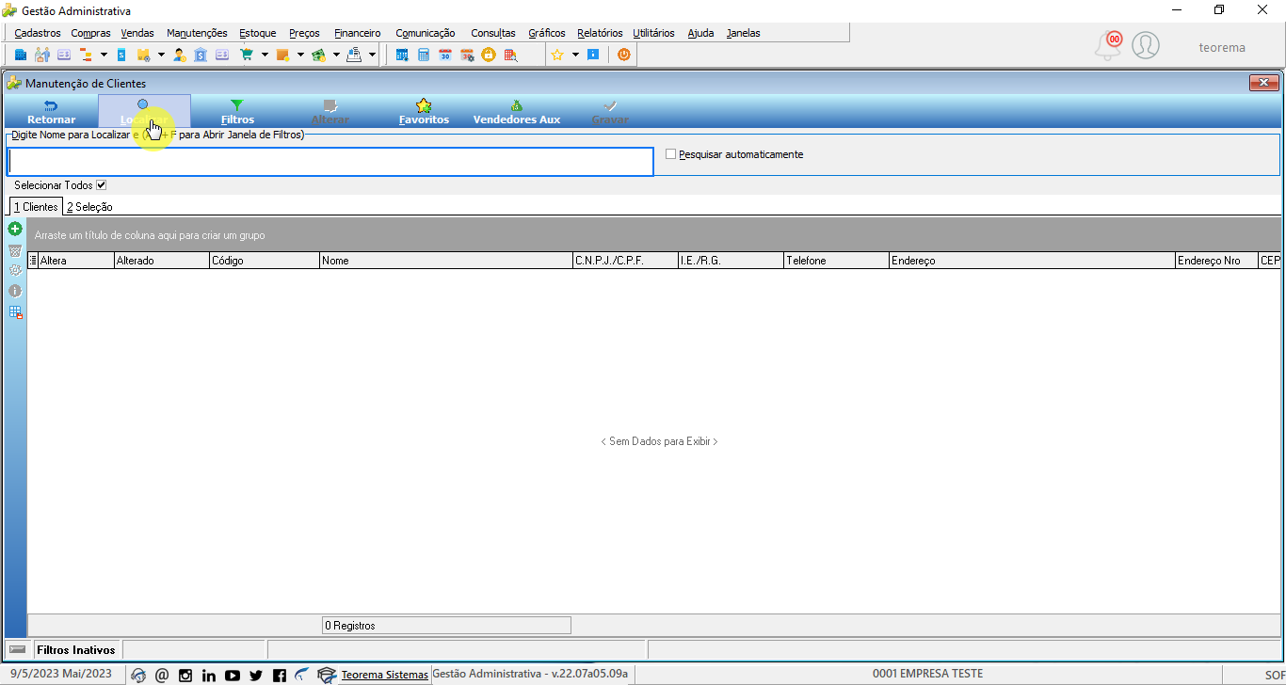Screen dimensions: 1286x685
Task: Click the Retornar button
Action: tap(52, 112)
